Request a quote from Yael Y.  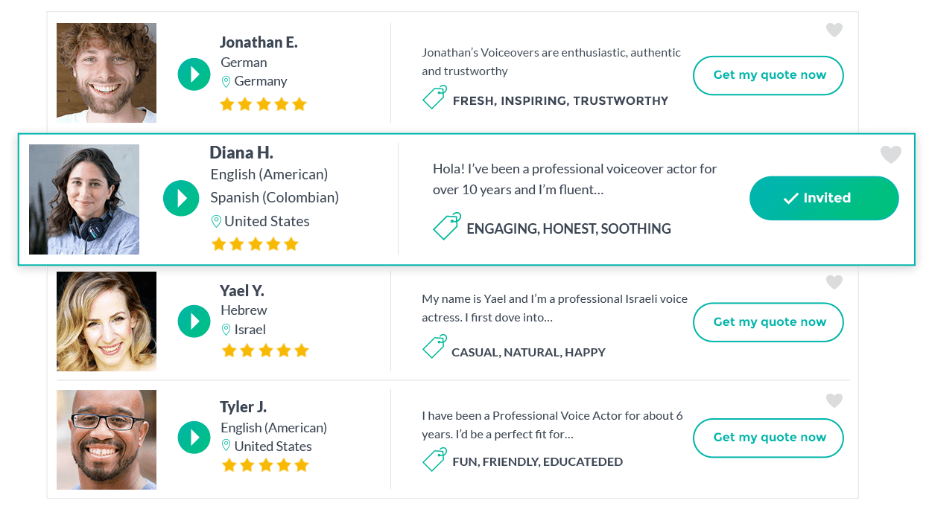tap(768, 322)
